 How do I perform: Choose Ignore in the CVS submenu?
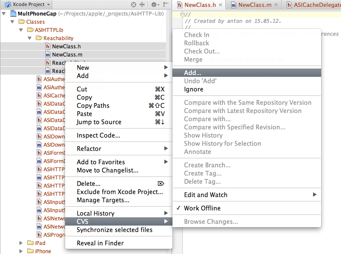pos(194,89)
